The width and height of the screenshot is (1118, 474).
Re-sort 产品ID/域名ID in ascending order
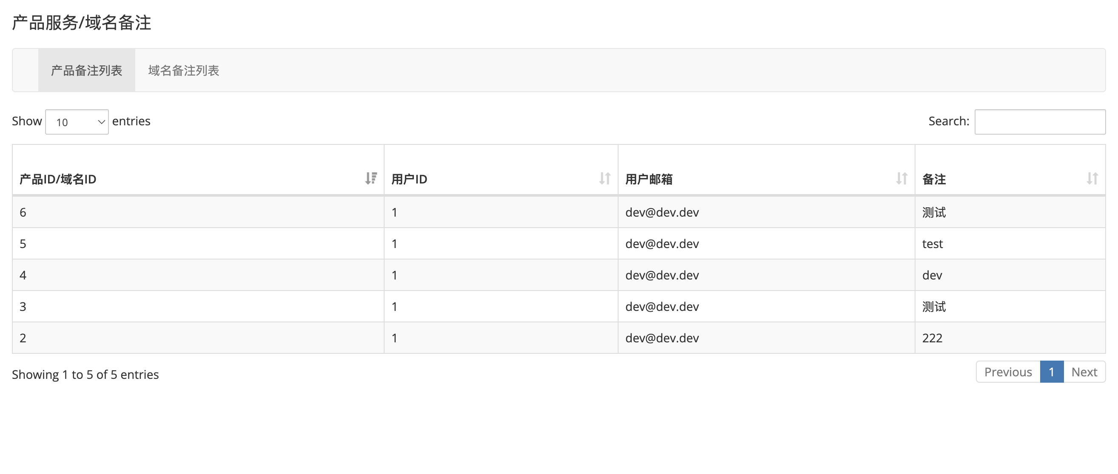[371, 178]
